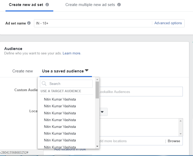
Task: Click the Browse button for locations
Action: pos(174,141)
